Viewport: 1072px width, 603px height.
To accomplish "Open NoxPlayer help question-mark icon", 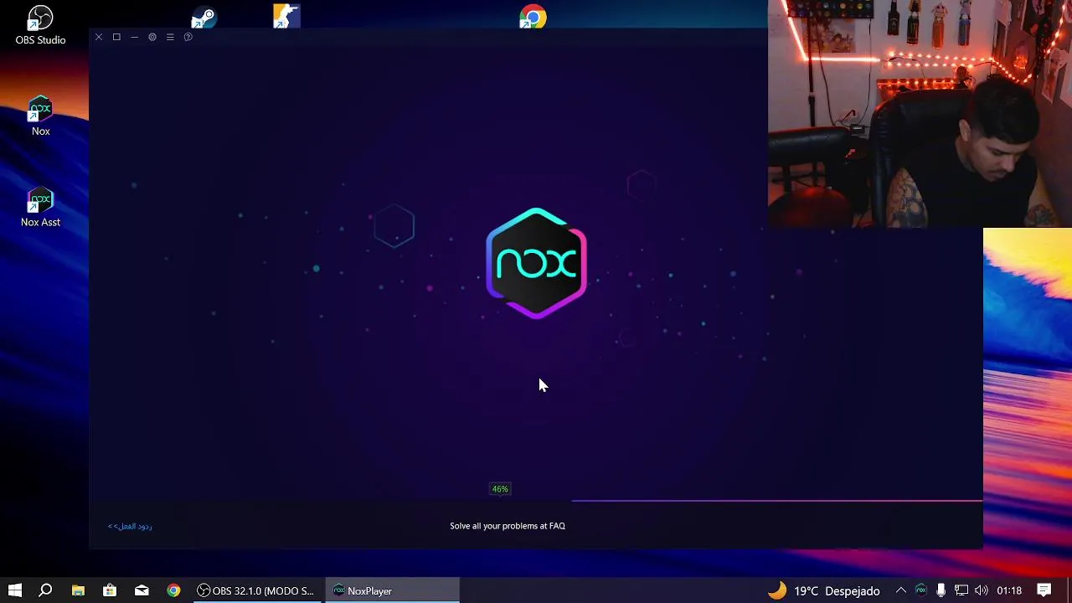I will 188,37.
